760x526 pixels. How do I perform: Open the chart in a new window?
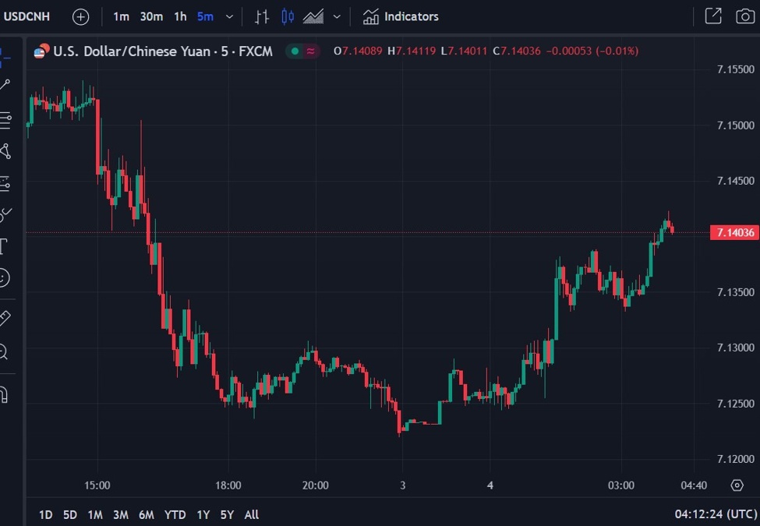coord(712,16)
